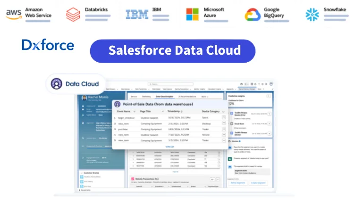Switch to the Marketing tab
This screenshot has width=354, height=198.
click(146, 97)
